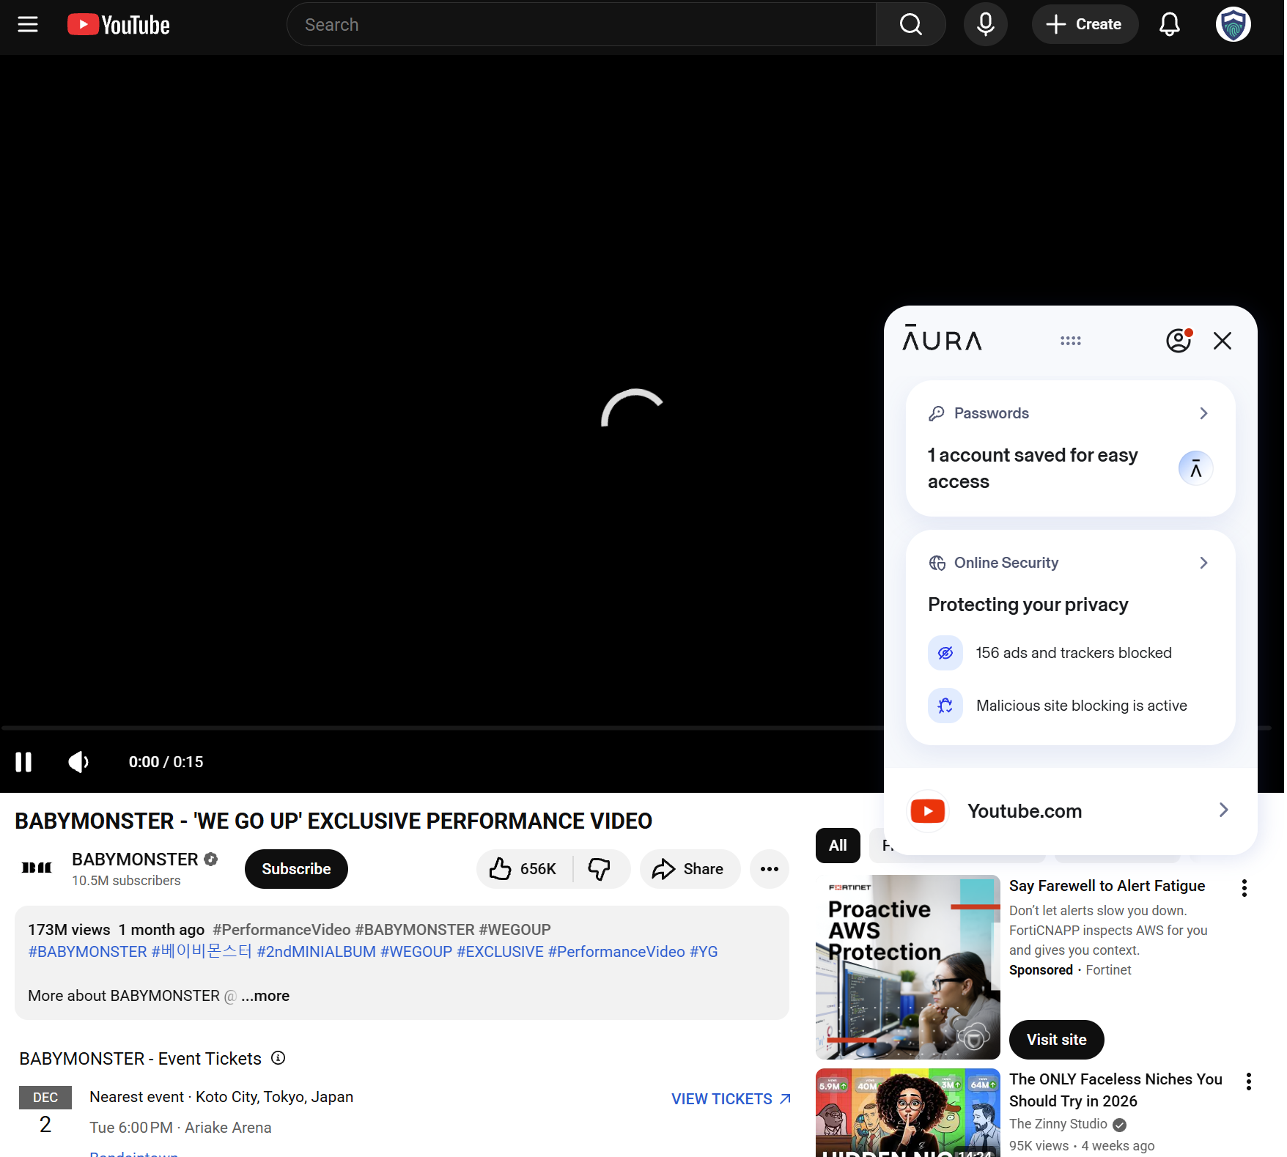Subscribe to BABYMONSTER channel

click(x=295, y=869)
